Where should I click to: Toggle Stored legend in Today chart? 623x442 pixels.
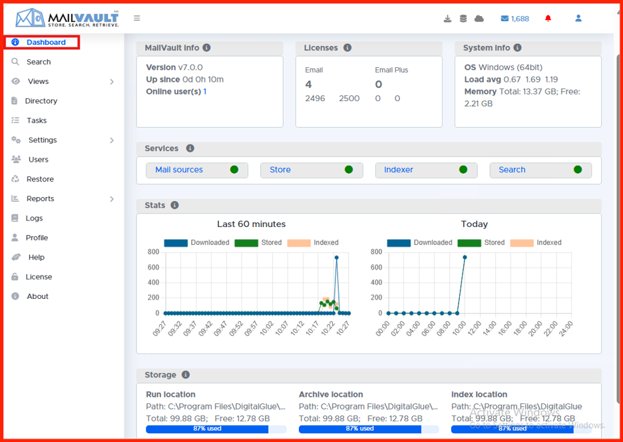click(x=481, y=242)
